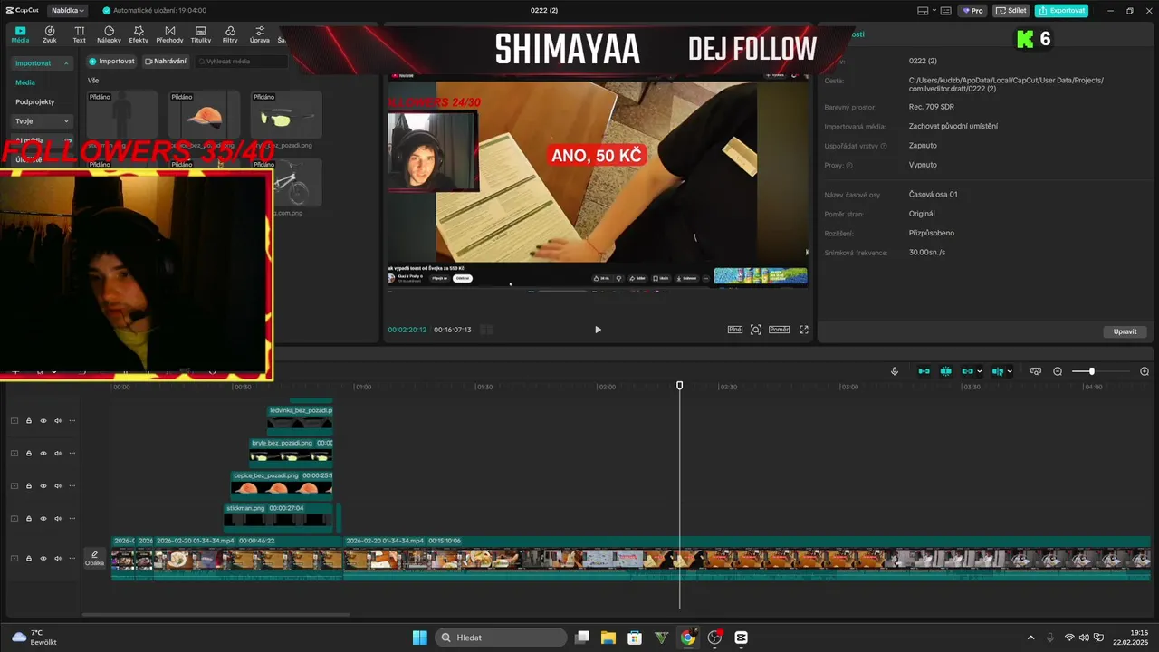
Task: Hide the cepice_bez_pozadi track
Action: point(43,485)
